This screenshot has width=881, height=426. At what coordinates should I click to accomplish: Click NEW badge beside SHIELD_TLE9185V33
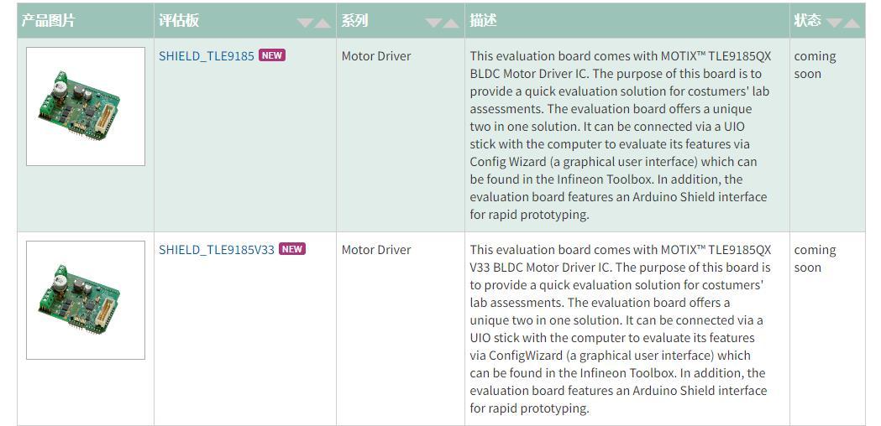click(x=292, y=249)
